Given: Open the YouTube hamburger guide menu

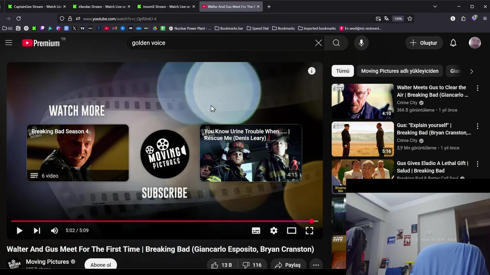Looking at the screenshot, I should coord(9,43).
